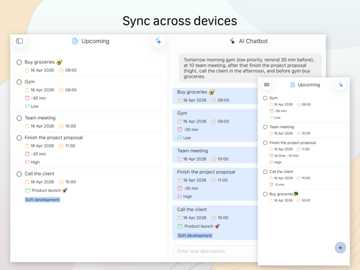Click the Upcoming title in main window
Viewport: 360px width, 270px height.
point(95,41)
